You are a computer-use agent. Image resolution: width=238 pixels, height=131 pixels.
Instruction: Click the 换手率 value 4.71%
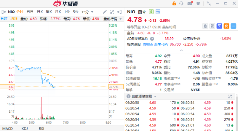click(x=157, y=67)
